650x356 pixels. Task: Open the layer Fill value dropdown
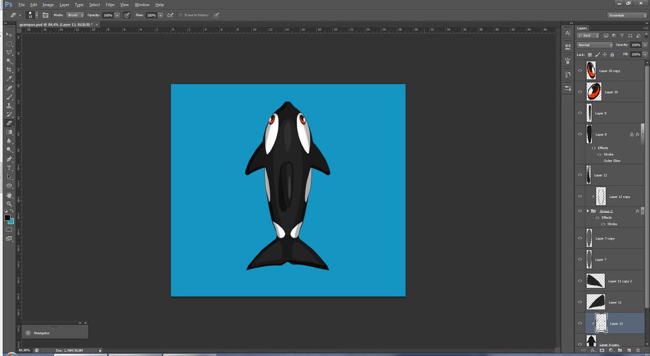645,55
